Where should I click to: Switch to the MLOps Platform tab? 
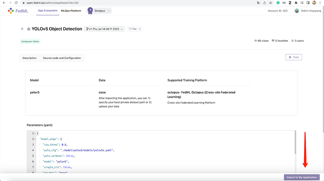pyautogui.click(x=71, y=11)
